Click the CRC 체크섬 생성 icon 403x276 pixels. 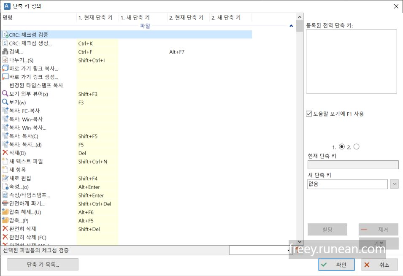(x=5, y=43)
